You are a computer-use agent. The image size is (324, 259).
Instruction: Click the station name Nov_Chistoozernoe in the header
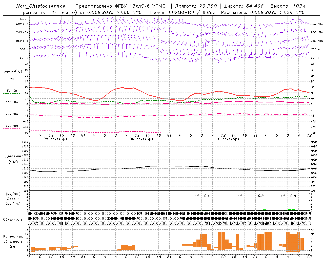click(41, 6)
